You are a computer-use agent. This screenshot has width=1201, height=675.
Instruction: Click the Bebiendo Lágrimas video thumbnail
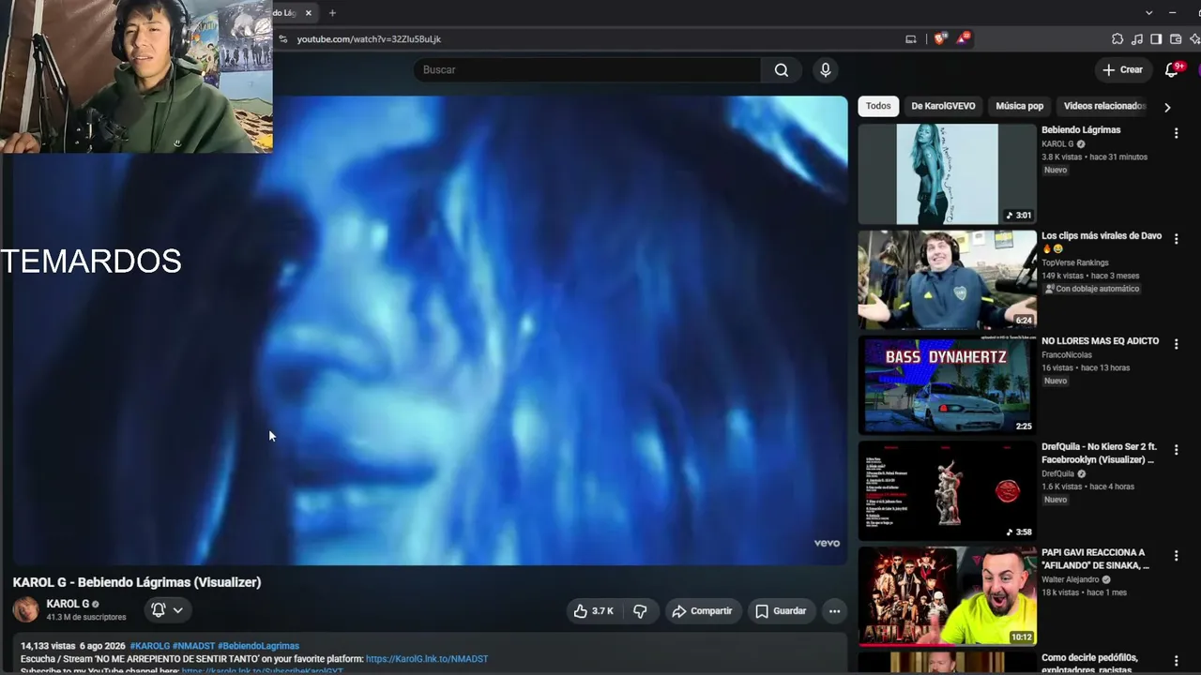(x=947, y=173)
